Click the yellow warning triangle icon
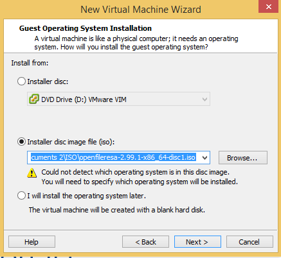This screenshot has height=258, width=281. [x=32, y=173]
